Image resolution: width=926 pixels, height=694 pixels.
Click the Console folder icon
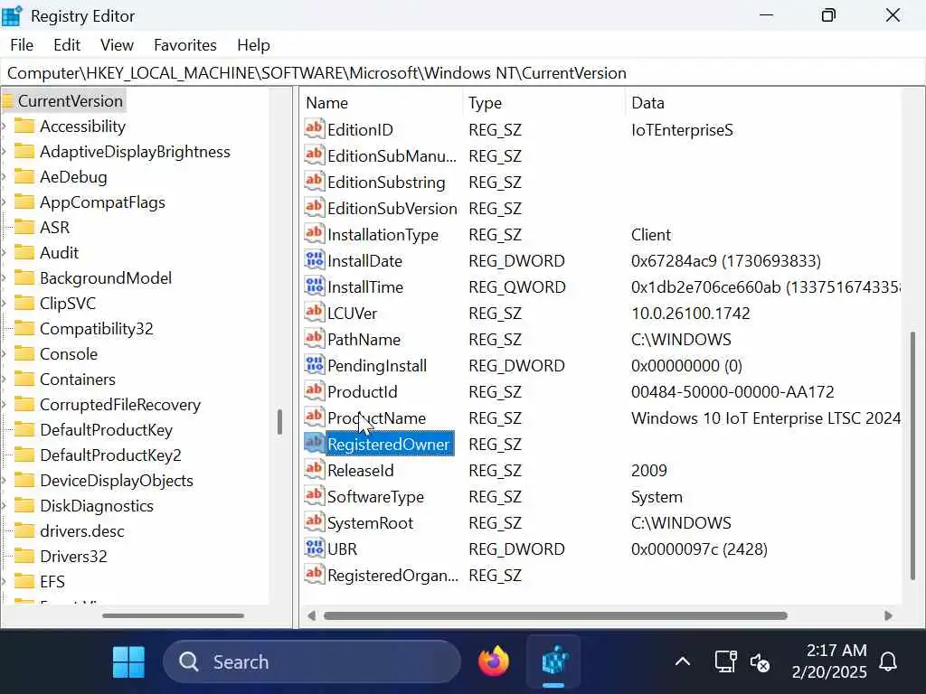24,354
